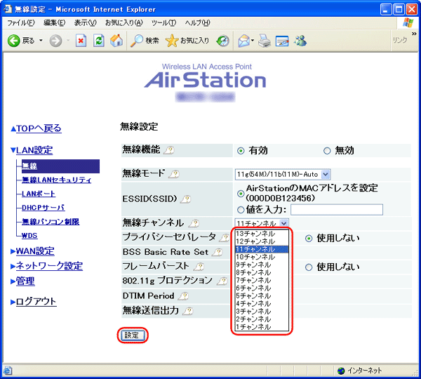Open the History clock icon

[x=223, y=41]
